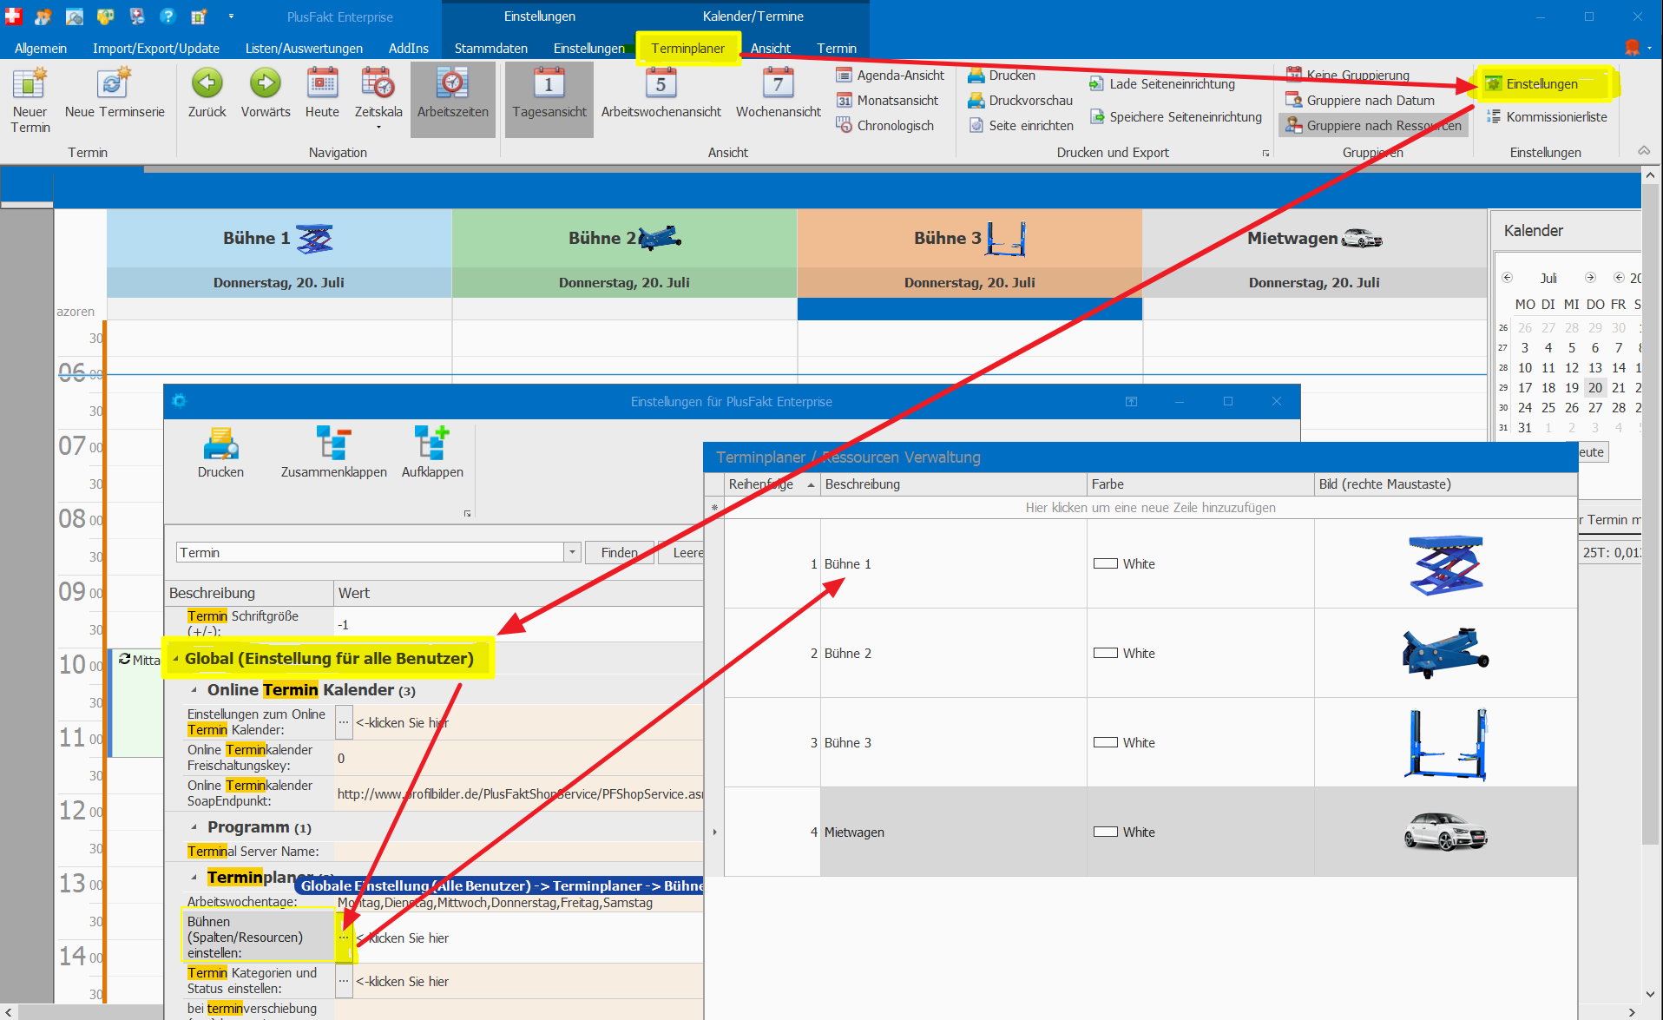Screen dimensions: 1663x1020
Task: Go to previous month in mini calendar
Action: click(1507, 278)
